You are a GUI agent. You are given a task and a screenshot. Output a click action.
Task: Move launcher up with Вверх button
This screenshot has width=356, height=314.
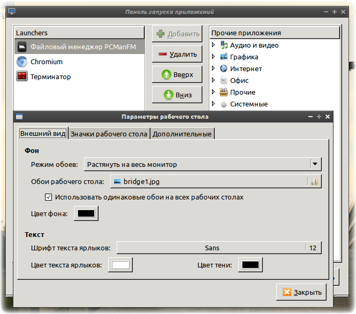(x=177, y=74)
